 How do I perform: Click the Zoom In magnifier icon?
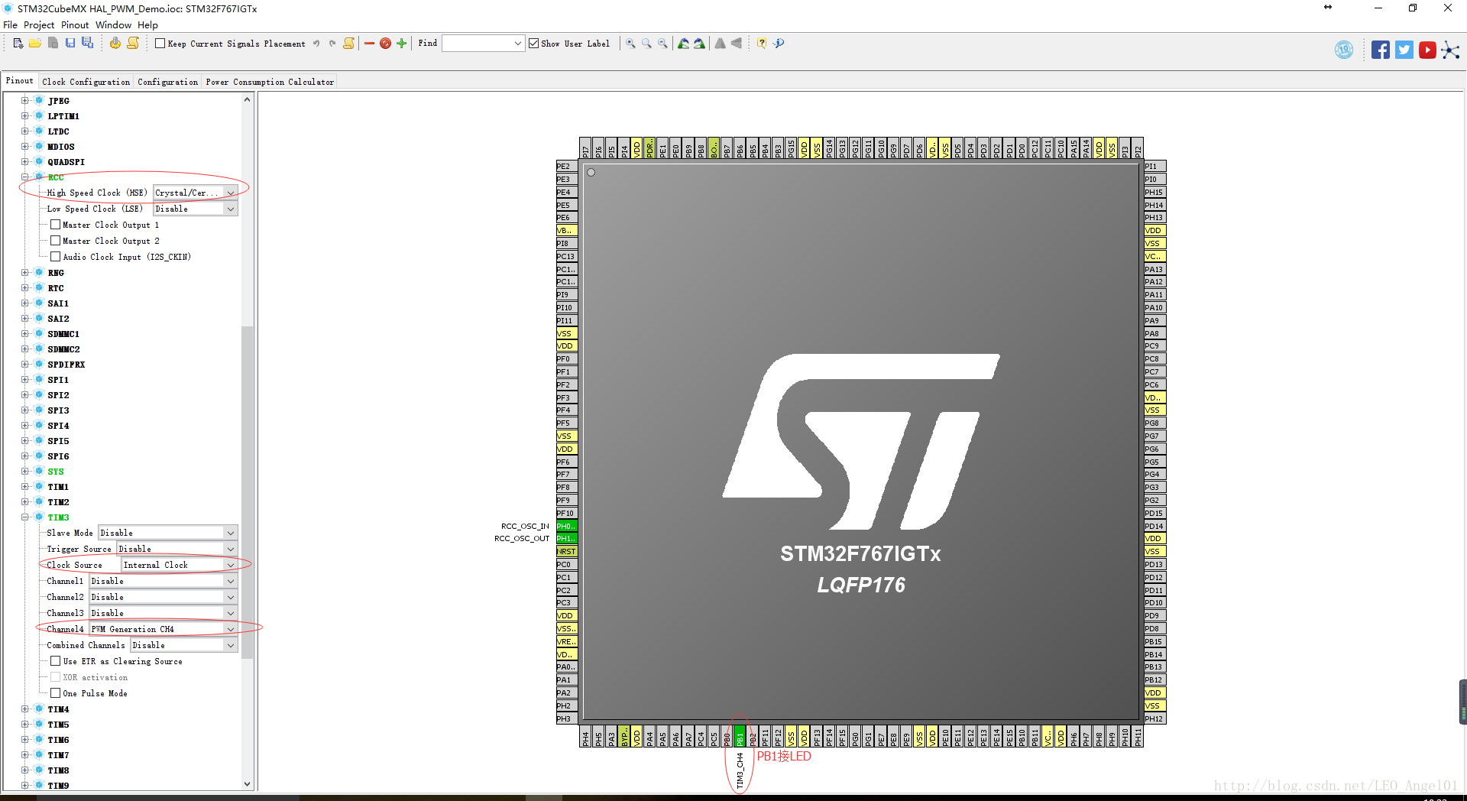tap(631, 44)
